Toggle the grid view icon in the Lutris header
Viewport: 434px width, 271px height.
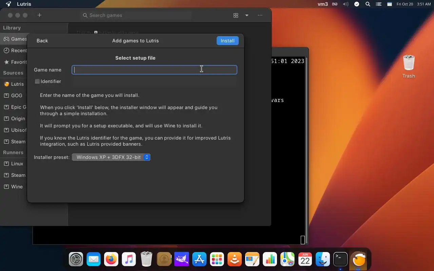pyautogui.click(x=236, y=15)
